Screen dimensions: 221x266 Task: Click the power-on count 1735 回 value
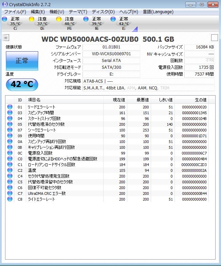pyautogui.click(x=199, y=67)
